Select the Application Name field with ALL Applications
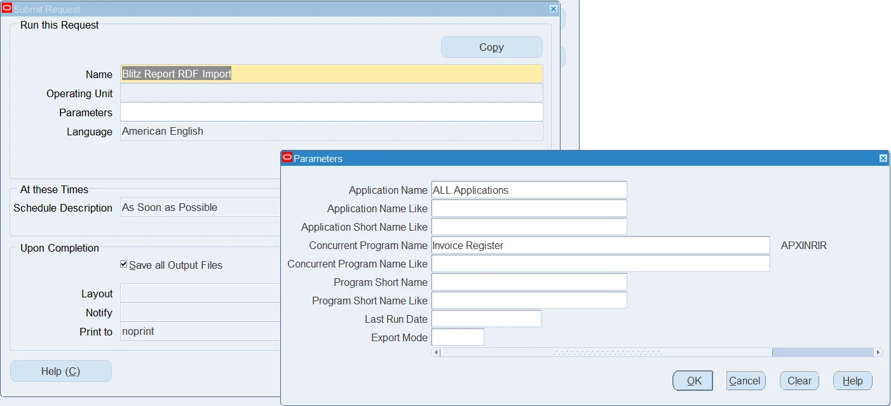The image size is (891, 406). [x=529, y=190]
